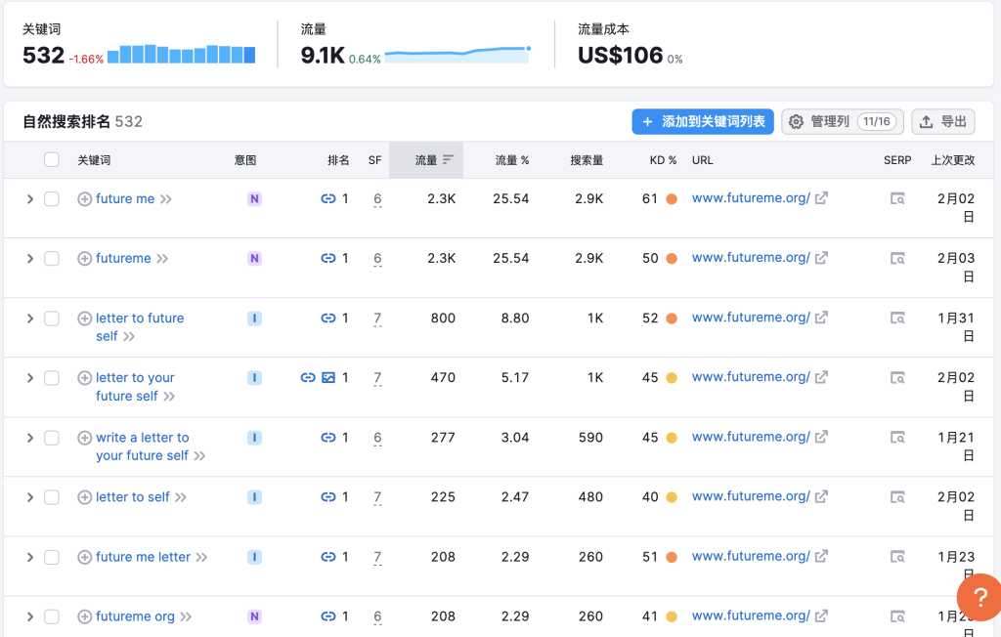Add letter to self via plus icon
Image resolution: width=1001 pixels, height=637 pixels.
coord(84,497)
